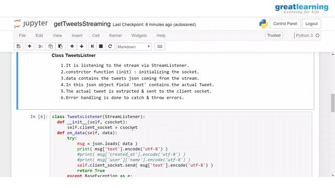
Task: Open the Edit menu
Action: tap(39, 36)
